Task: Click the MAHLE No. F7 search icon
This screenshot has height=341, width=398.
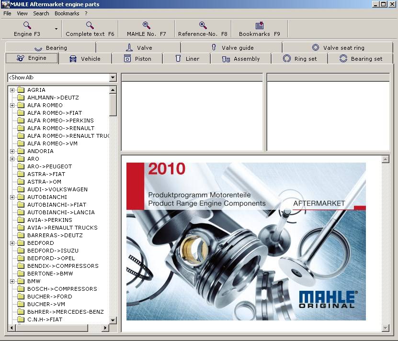Action: (146, 25)
